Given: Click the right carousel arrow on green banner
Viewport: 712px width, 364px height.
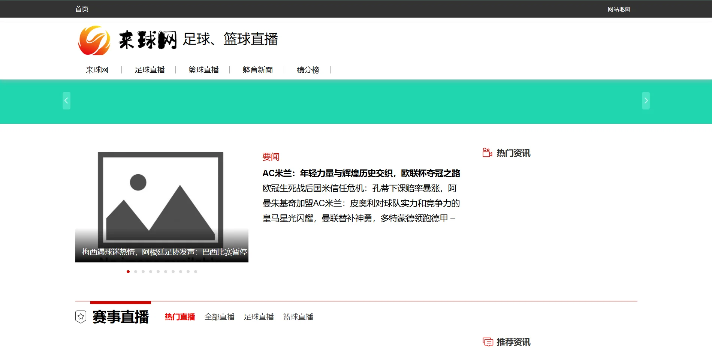Looking at the screenshot, I should coord(646,100).
